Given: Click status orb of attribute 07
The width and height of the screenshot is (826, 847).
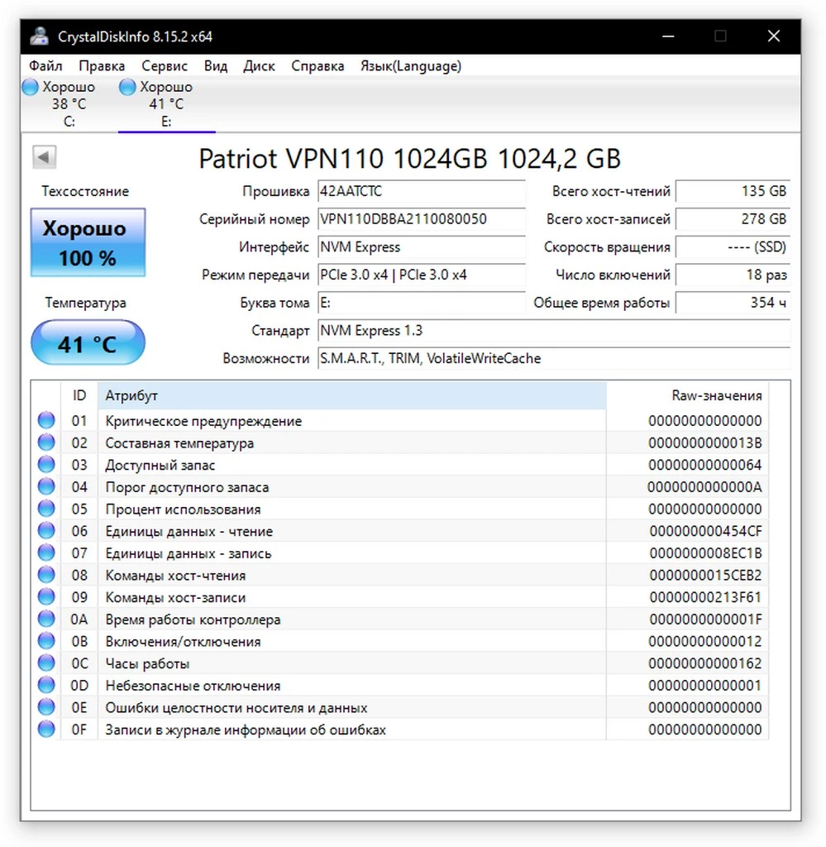Looking at the screenshot, I should pos(46,553).
